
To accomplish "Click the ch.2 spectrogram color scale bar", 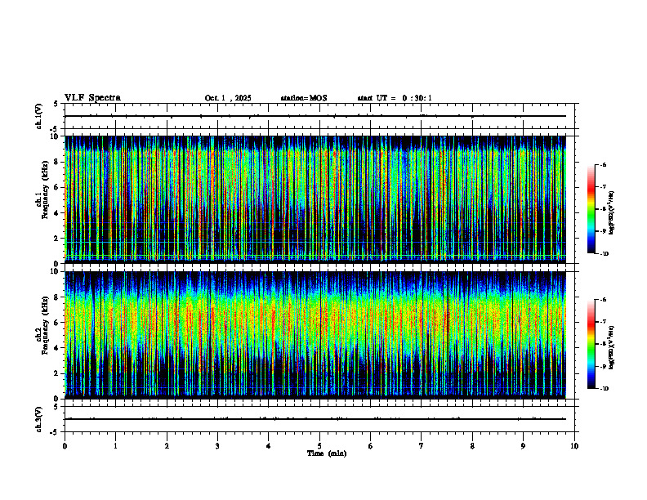I will pos(591,344).
